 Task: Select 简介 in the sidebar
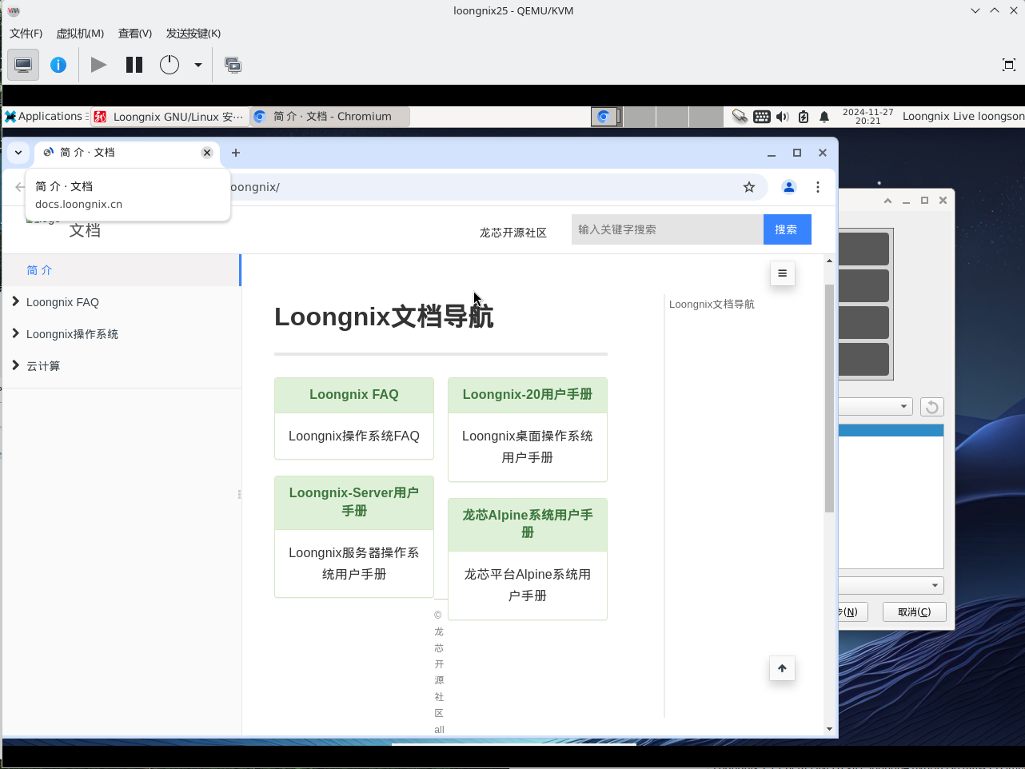tap(121, 270)
